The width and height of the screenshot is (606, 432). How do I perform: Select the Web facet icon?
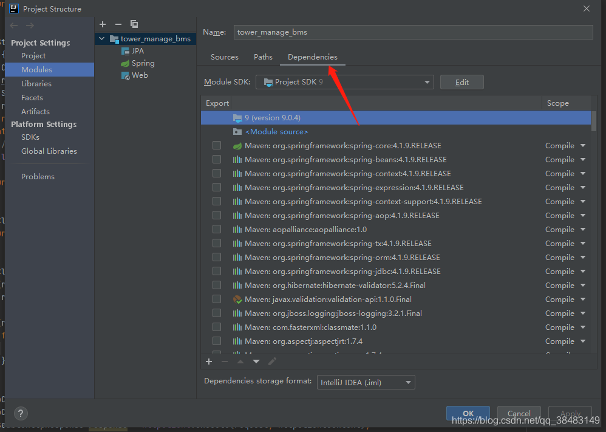pyautogui.click(x=125, y=75)
